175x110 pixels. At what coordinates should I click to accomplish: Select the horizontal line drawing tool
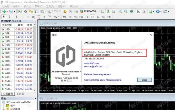pos(22,17)
